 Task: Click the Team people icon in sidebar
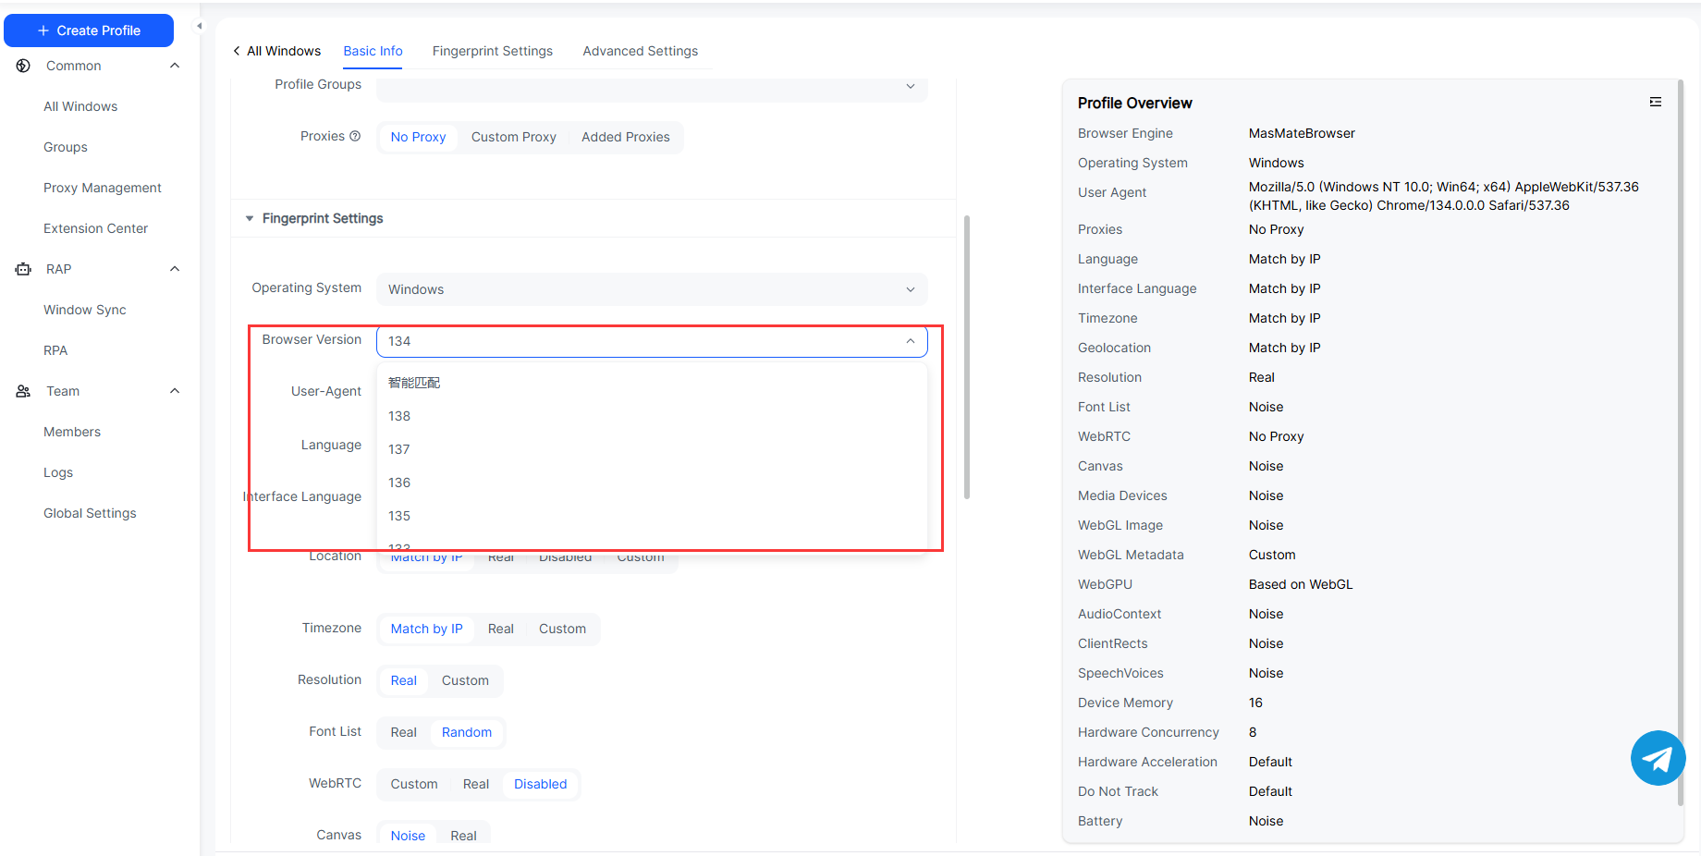tap(24, 391)
